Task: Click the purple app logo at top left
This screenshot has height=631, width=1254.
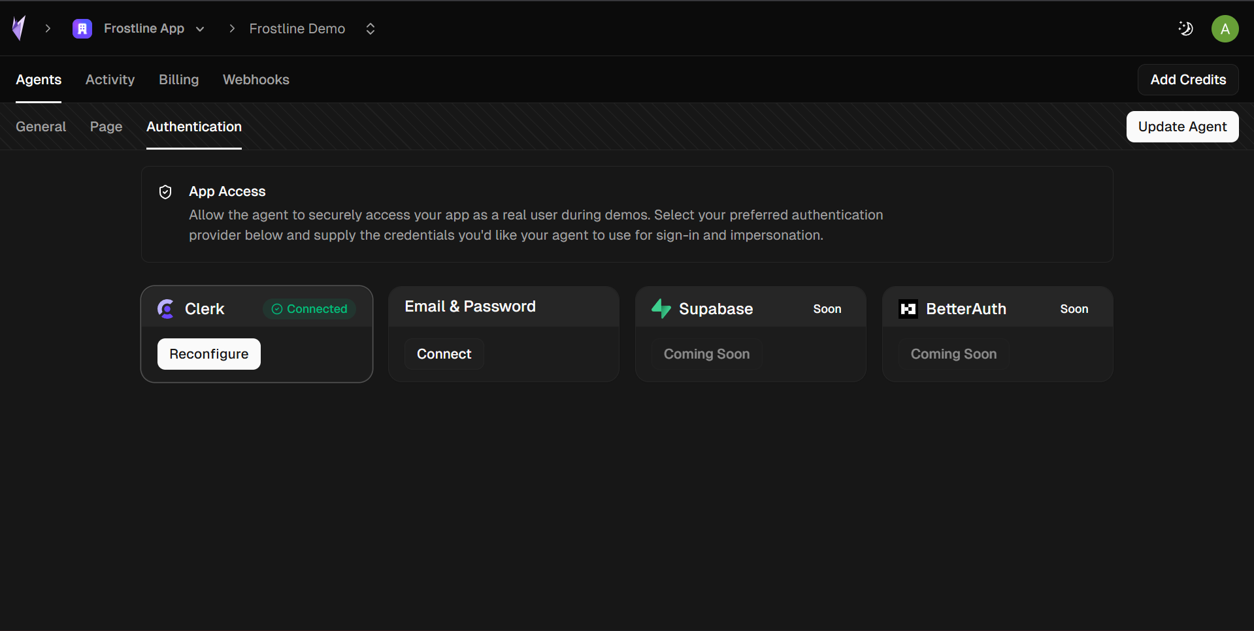Action: [x=19, y=28]
